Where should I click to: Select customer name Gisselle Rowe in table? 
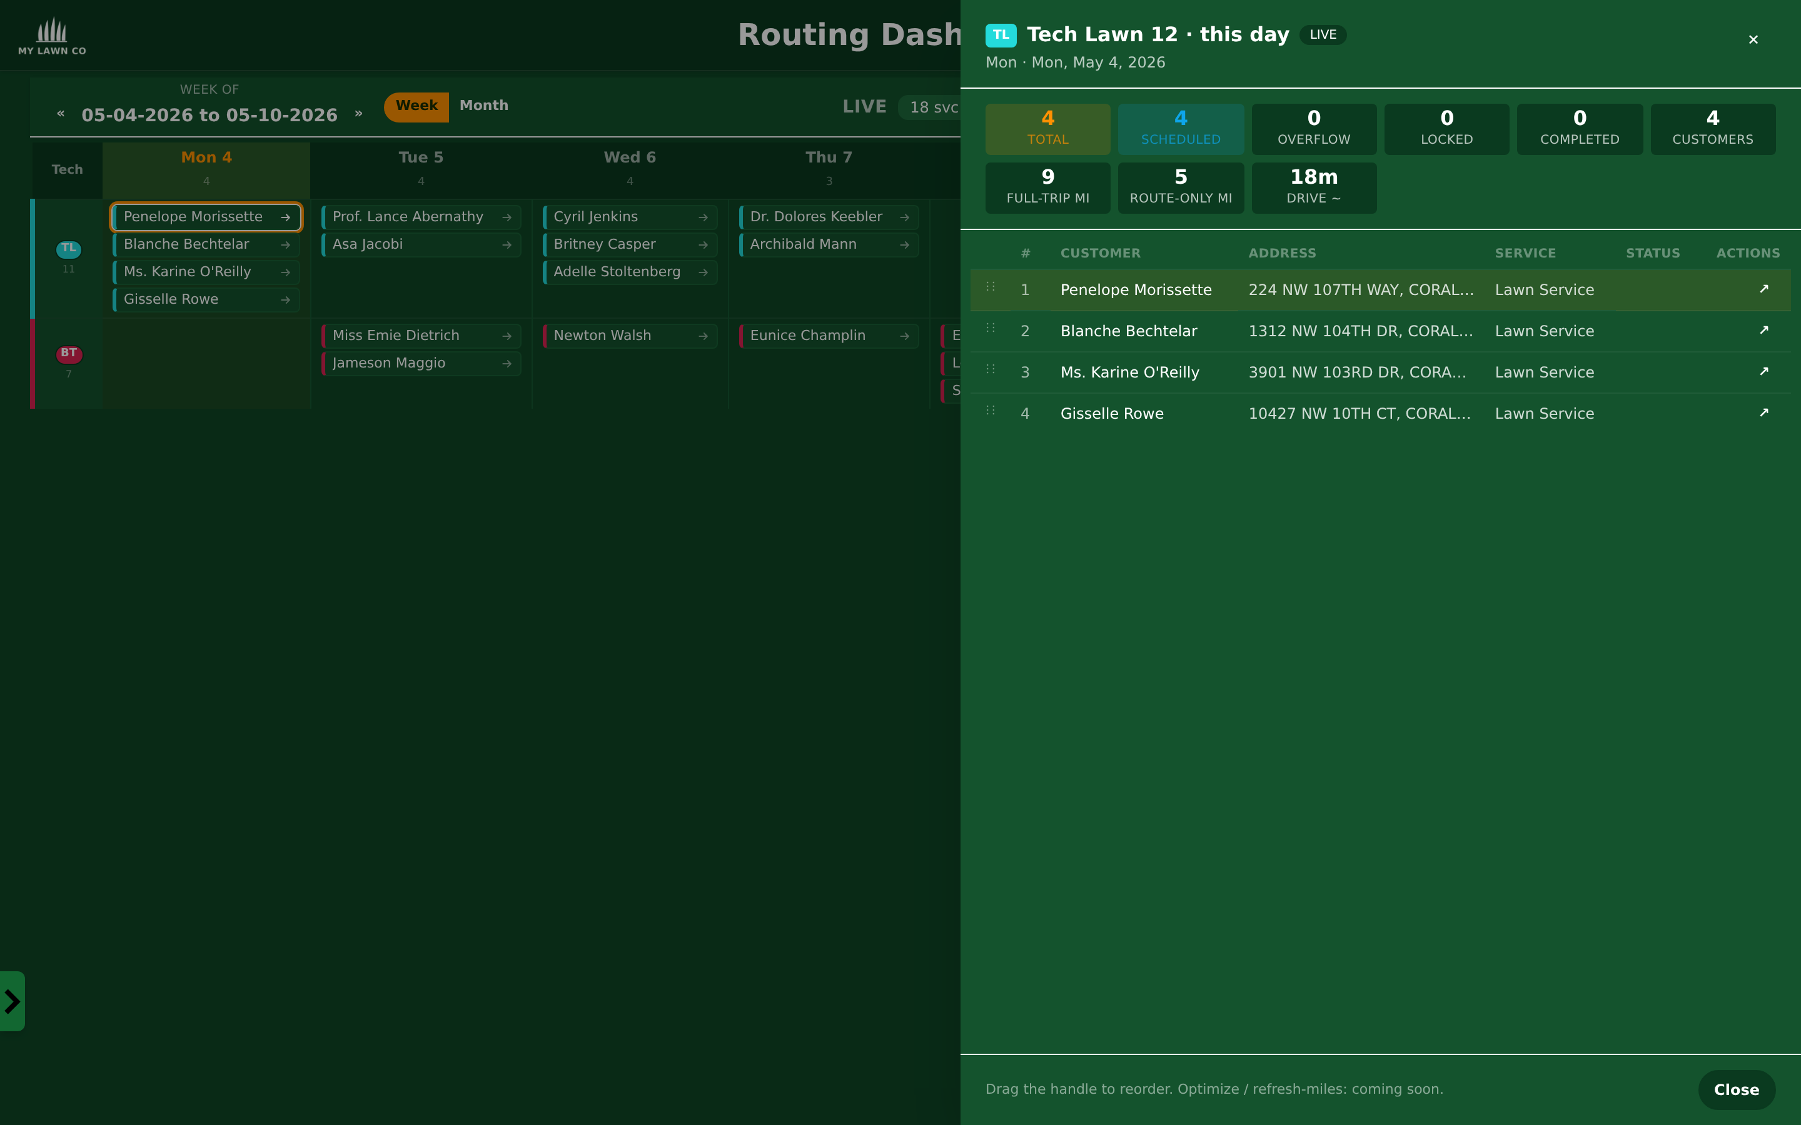[1112, 414]
